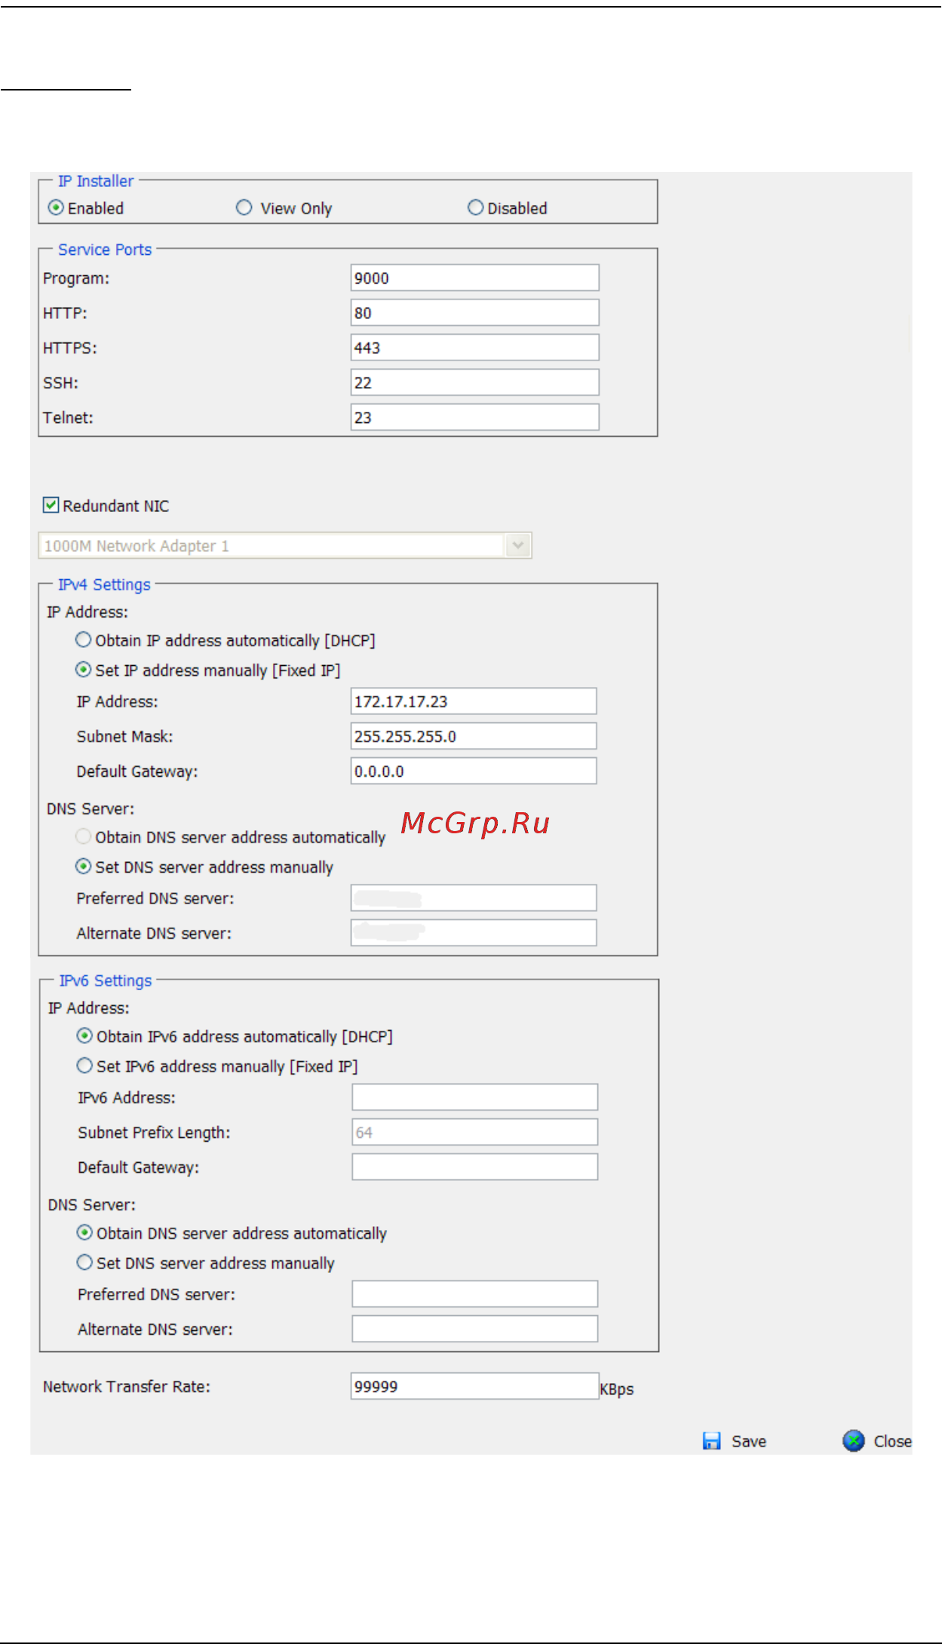Click the green Close icon
Screen dimensions: 942x1644
[x=853, y=1441]
